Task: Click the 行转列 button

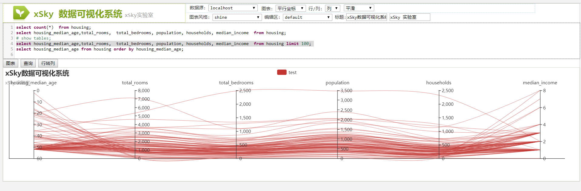Action: (x=48, y=63)
